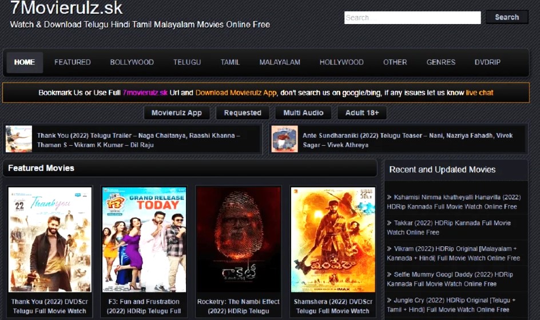Click the pink 7movierulz.sk link in banner
This screenshot has width=540, height=320.
click(x=145, y=93)
